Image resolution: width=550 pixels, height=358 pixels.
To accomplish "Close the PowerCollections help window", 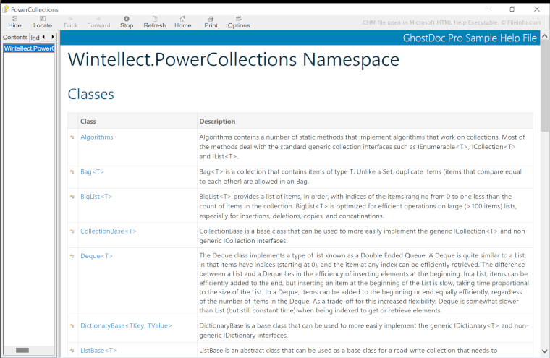I will coord(537,9).
